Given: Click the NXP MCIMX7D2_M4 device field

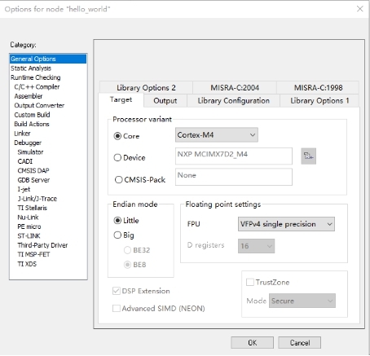Looking at the screenshot, I should 234,156.
